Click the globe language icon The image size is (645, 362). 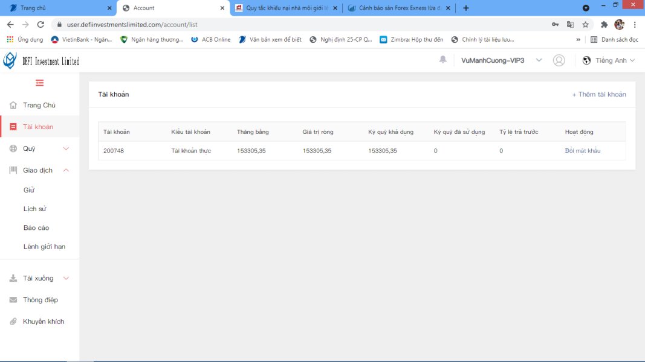pyautogui.click(x=586, y=60)
